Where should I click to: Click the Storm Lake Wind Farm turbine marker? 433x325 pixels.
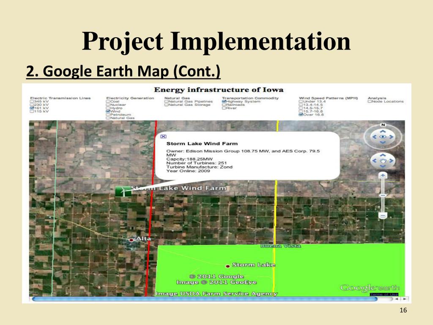point(123,191)
